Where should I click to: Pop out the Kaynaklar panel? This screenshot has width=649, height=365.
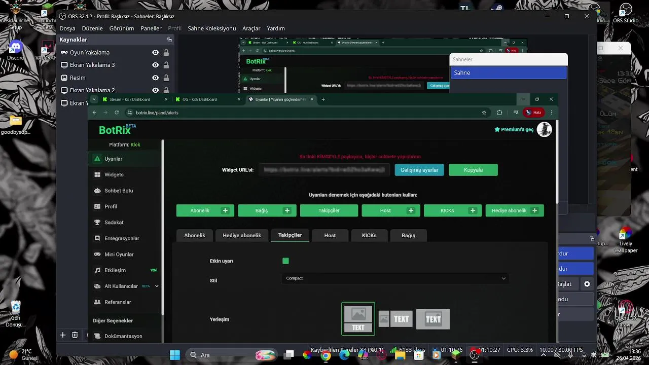coord(169,40)
